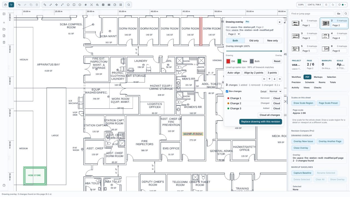Open the magnifier search tool in toolbar
Screen dimensions: 350x197
(129, 5)
